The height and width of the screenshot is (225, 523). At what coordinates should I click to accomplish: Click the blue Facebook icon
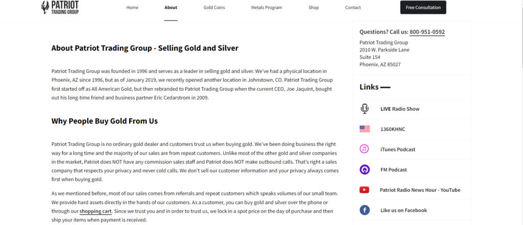coord(365,210)
